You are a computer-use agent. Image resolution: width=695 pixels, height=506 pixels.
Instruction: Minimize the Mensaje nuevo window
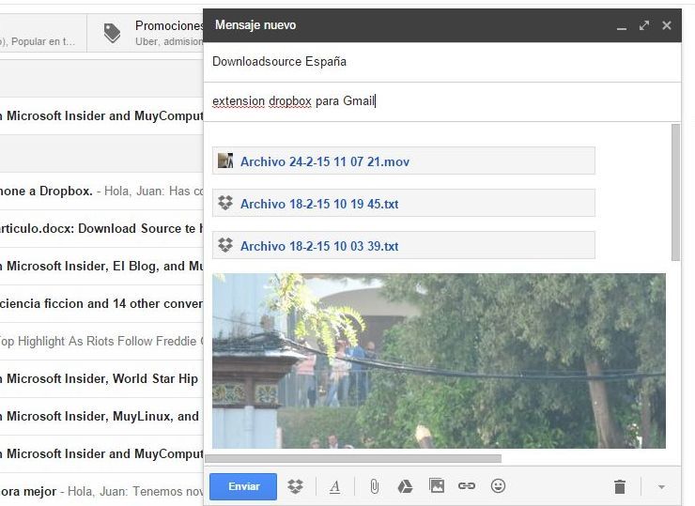coord(622,27)
